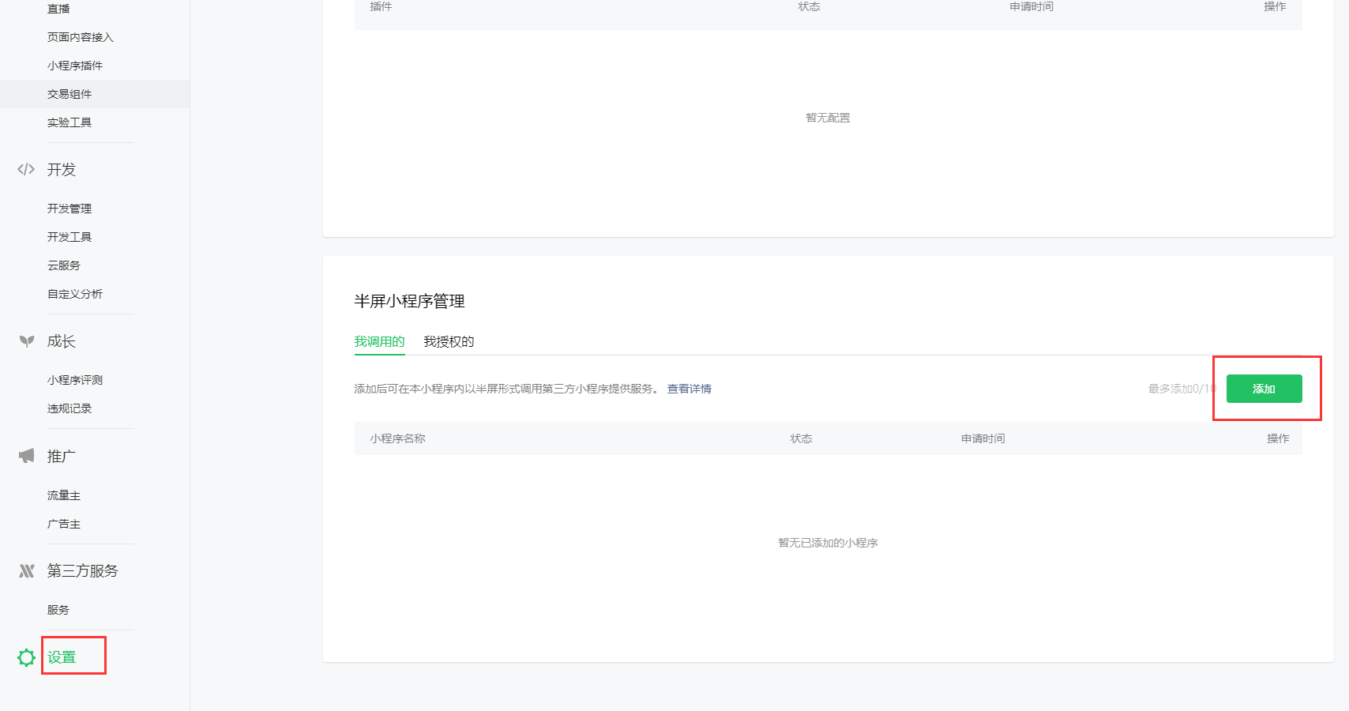Click the 小程序名称 column header
The width and height of the screenshot is (1349, 711).
(398, 438)
